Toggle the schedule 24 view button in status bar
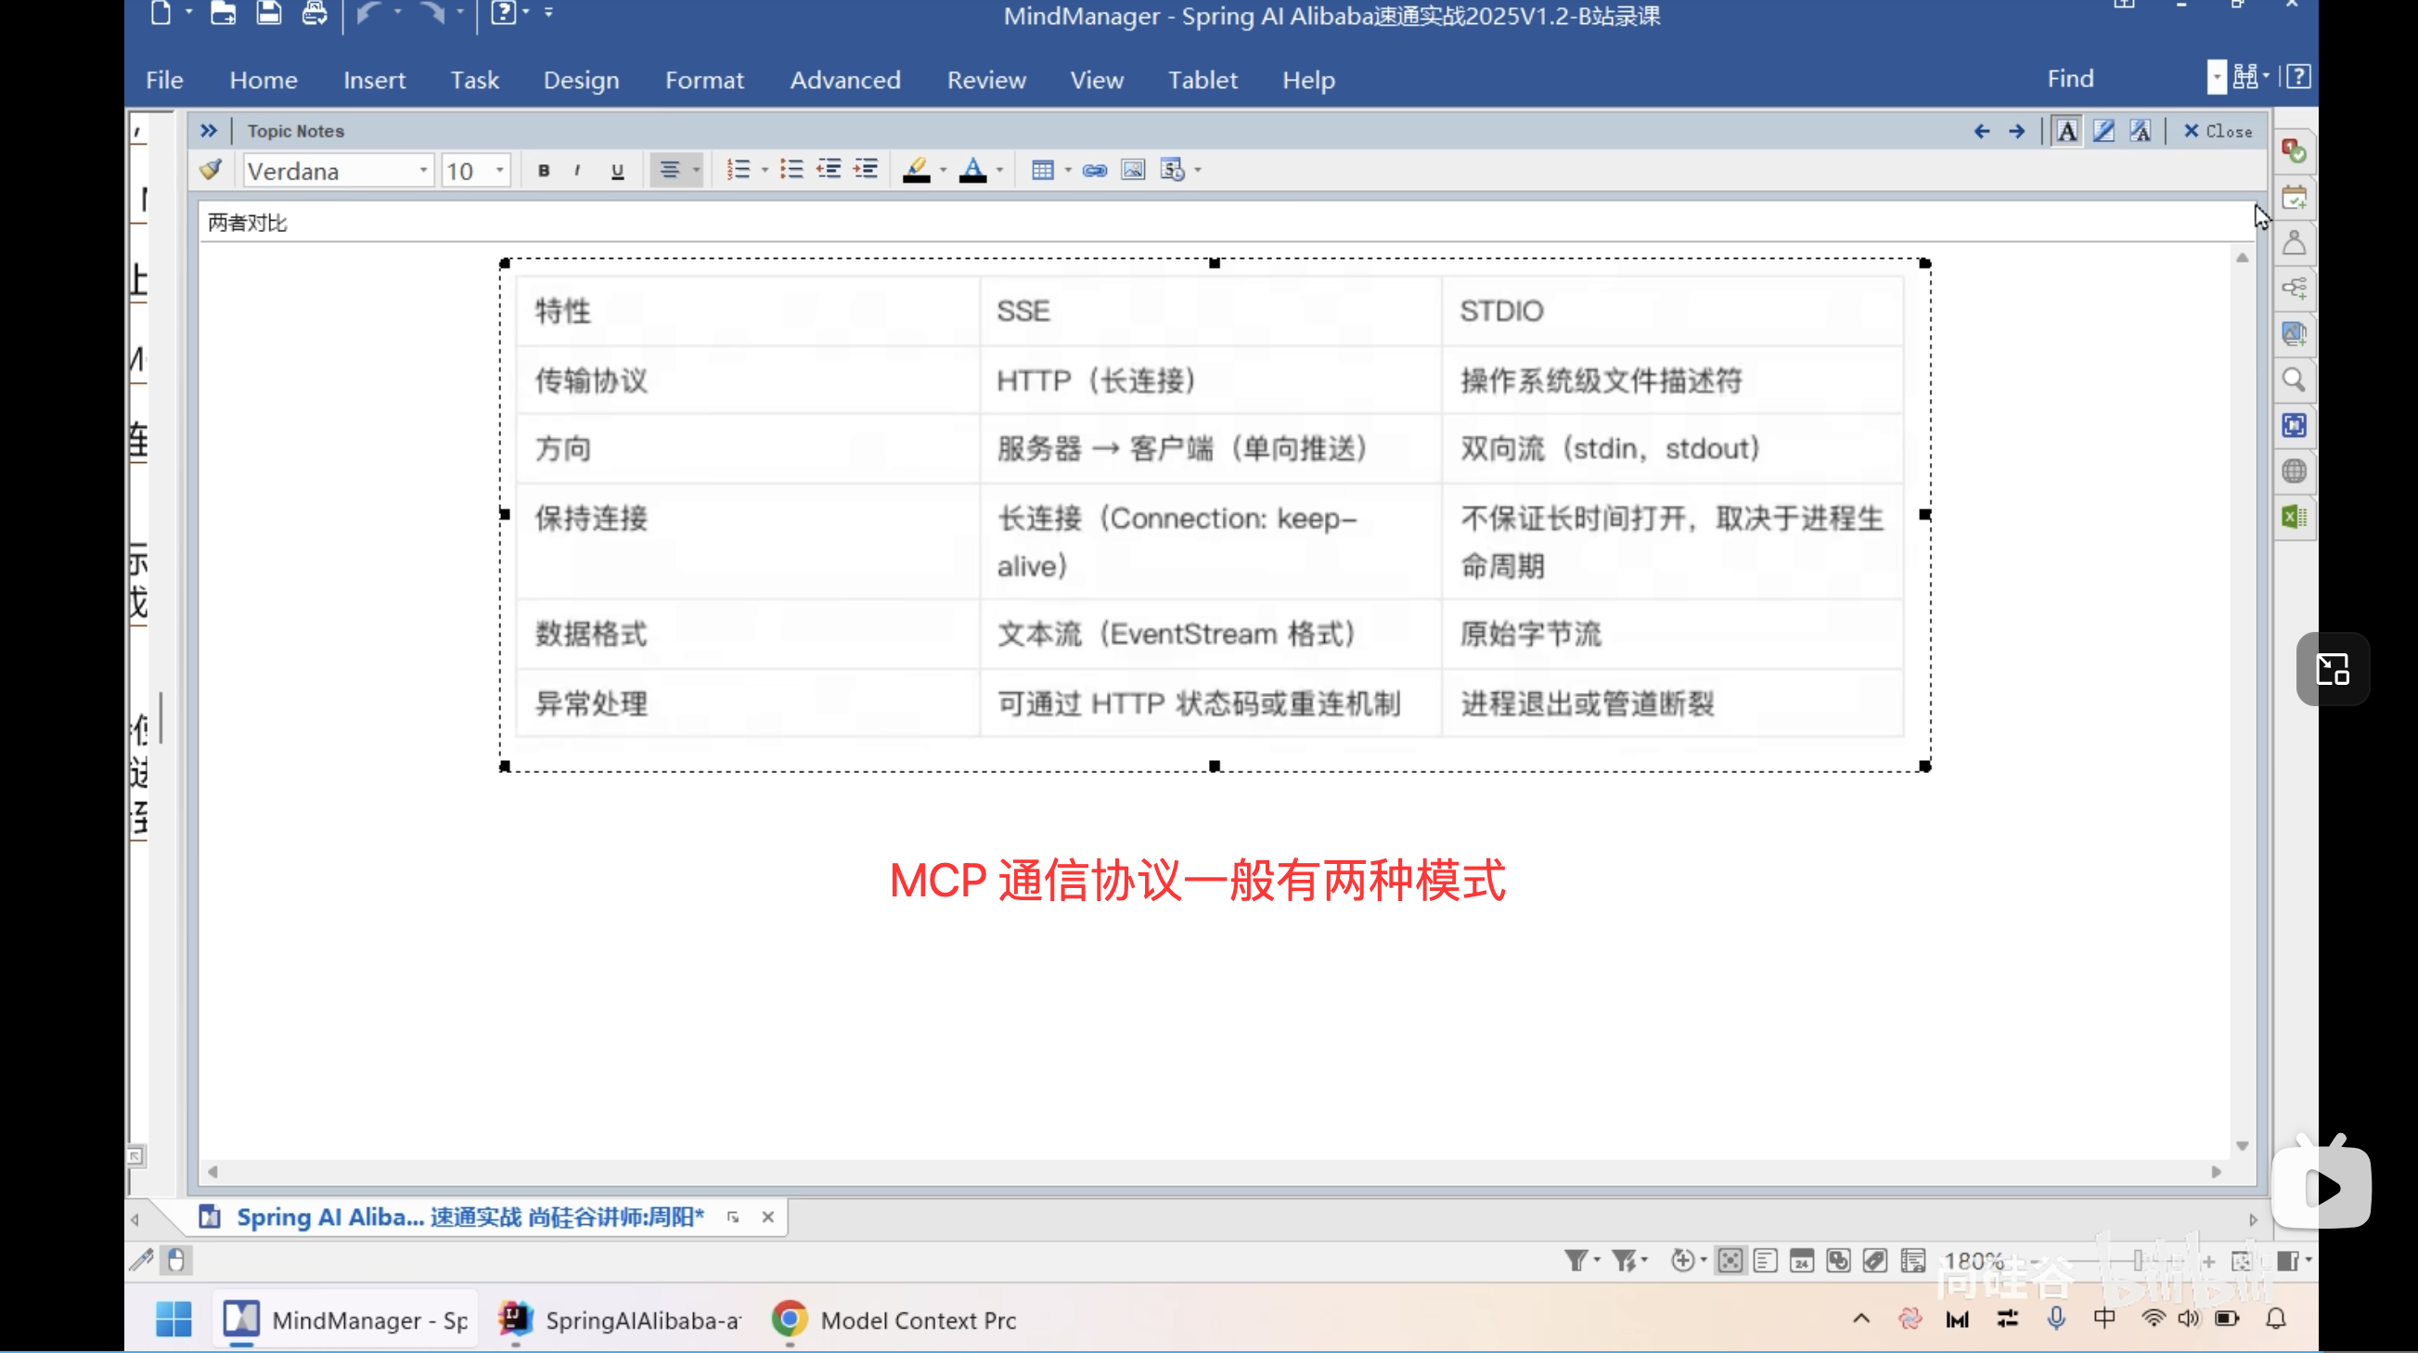 click(1801, 1260)
